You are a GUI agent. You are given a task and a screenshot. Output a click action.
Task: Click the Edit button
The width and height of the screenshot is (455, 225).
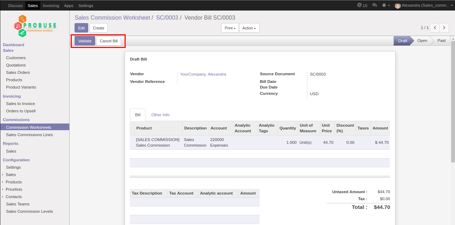pyautogui.click(x=81, y=28)
